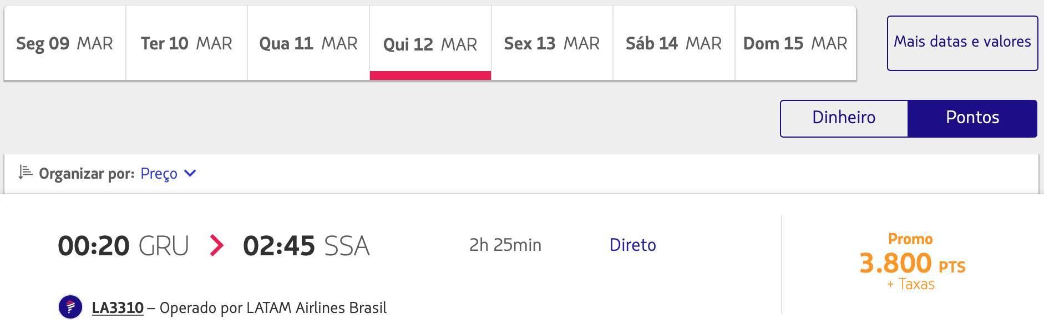Open the Organizar por Preço dropdown

tap(168, 173)
